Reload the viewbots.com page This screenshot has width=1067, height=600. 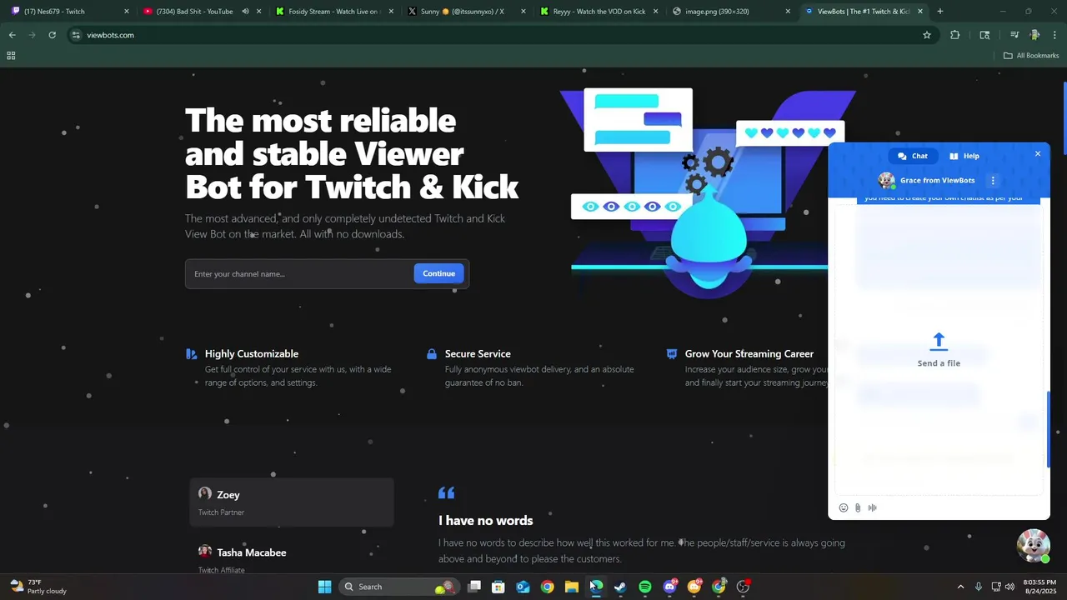52,35
